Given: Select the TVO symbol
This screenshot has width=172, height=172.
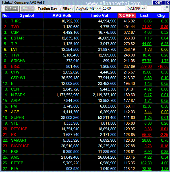Looking at the screenshot, I should [x=15, y=27].
